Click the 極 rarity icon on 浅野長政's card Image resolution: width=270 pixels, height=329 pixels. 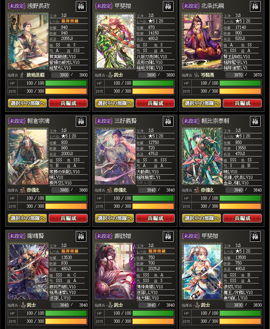click(81, 6)
